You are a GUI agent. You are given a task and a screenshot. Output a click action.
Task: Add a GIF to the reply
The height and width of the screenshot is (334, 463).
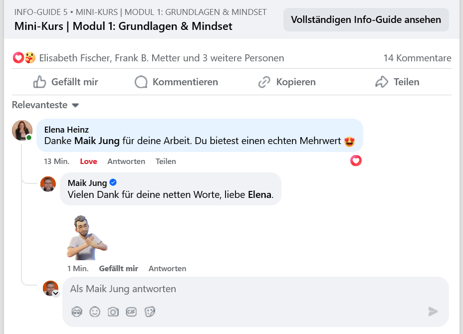pyautogui.click(x=131, y=312)
